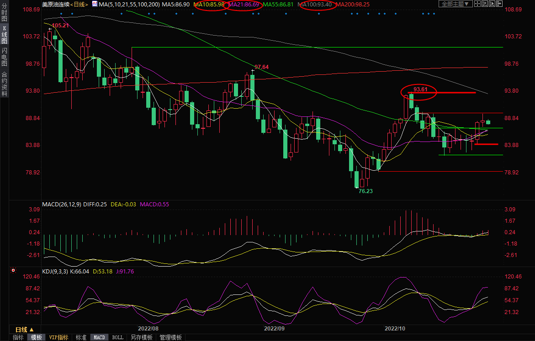Click the chart playback icon at top right
The width and height of the screenshot is (535, 341).
coord(492,4)
